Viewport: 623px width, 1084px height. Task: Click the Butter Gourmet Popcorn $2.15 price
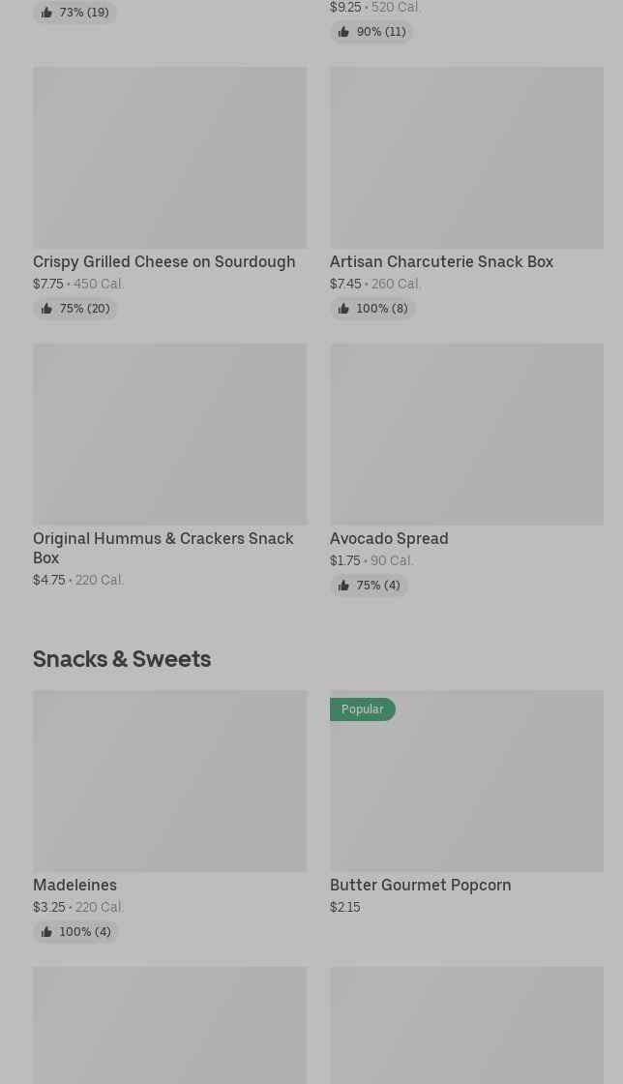click(x=345, y=907)
